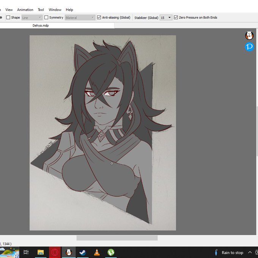Open the Opera browser taskbar icon
Image resolution: width=258 pixels, height=258 pixels.
(x=55, y=252)
